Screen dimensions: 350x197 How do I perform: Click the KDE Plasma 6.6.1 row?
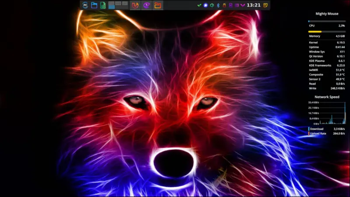pos(327,61)
